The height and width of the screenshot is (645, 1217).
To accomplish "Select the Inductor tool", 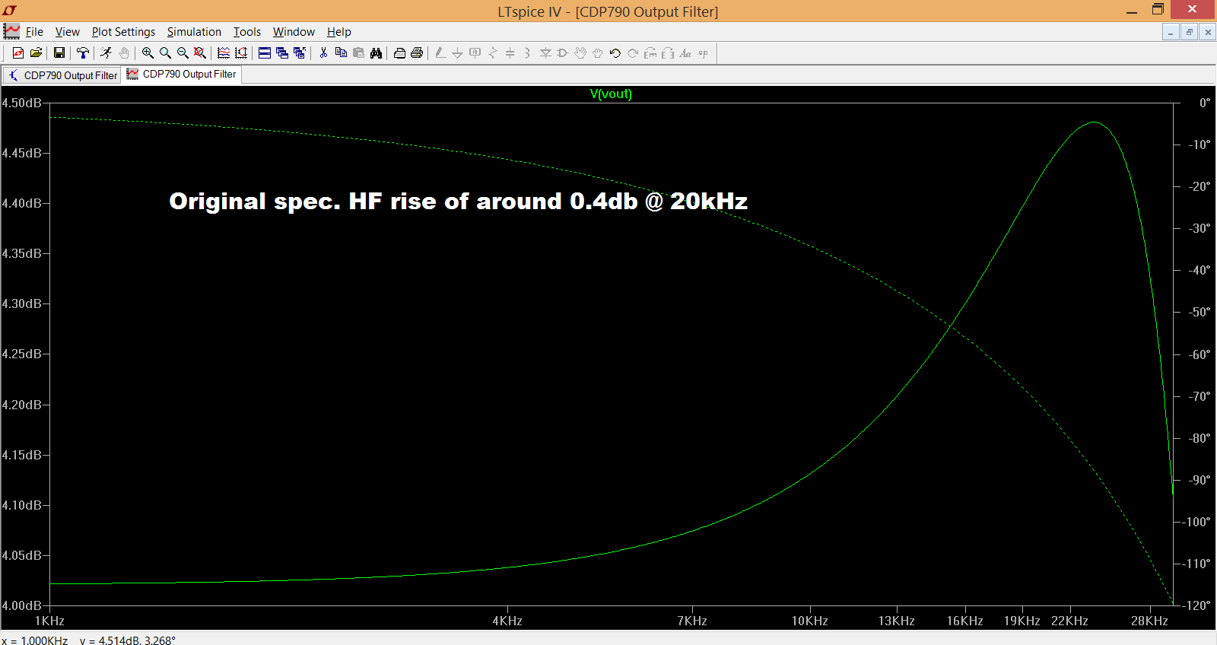I will [527, 52].
